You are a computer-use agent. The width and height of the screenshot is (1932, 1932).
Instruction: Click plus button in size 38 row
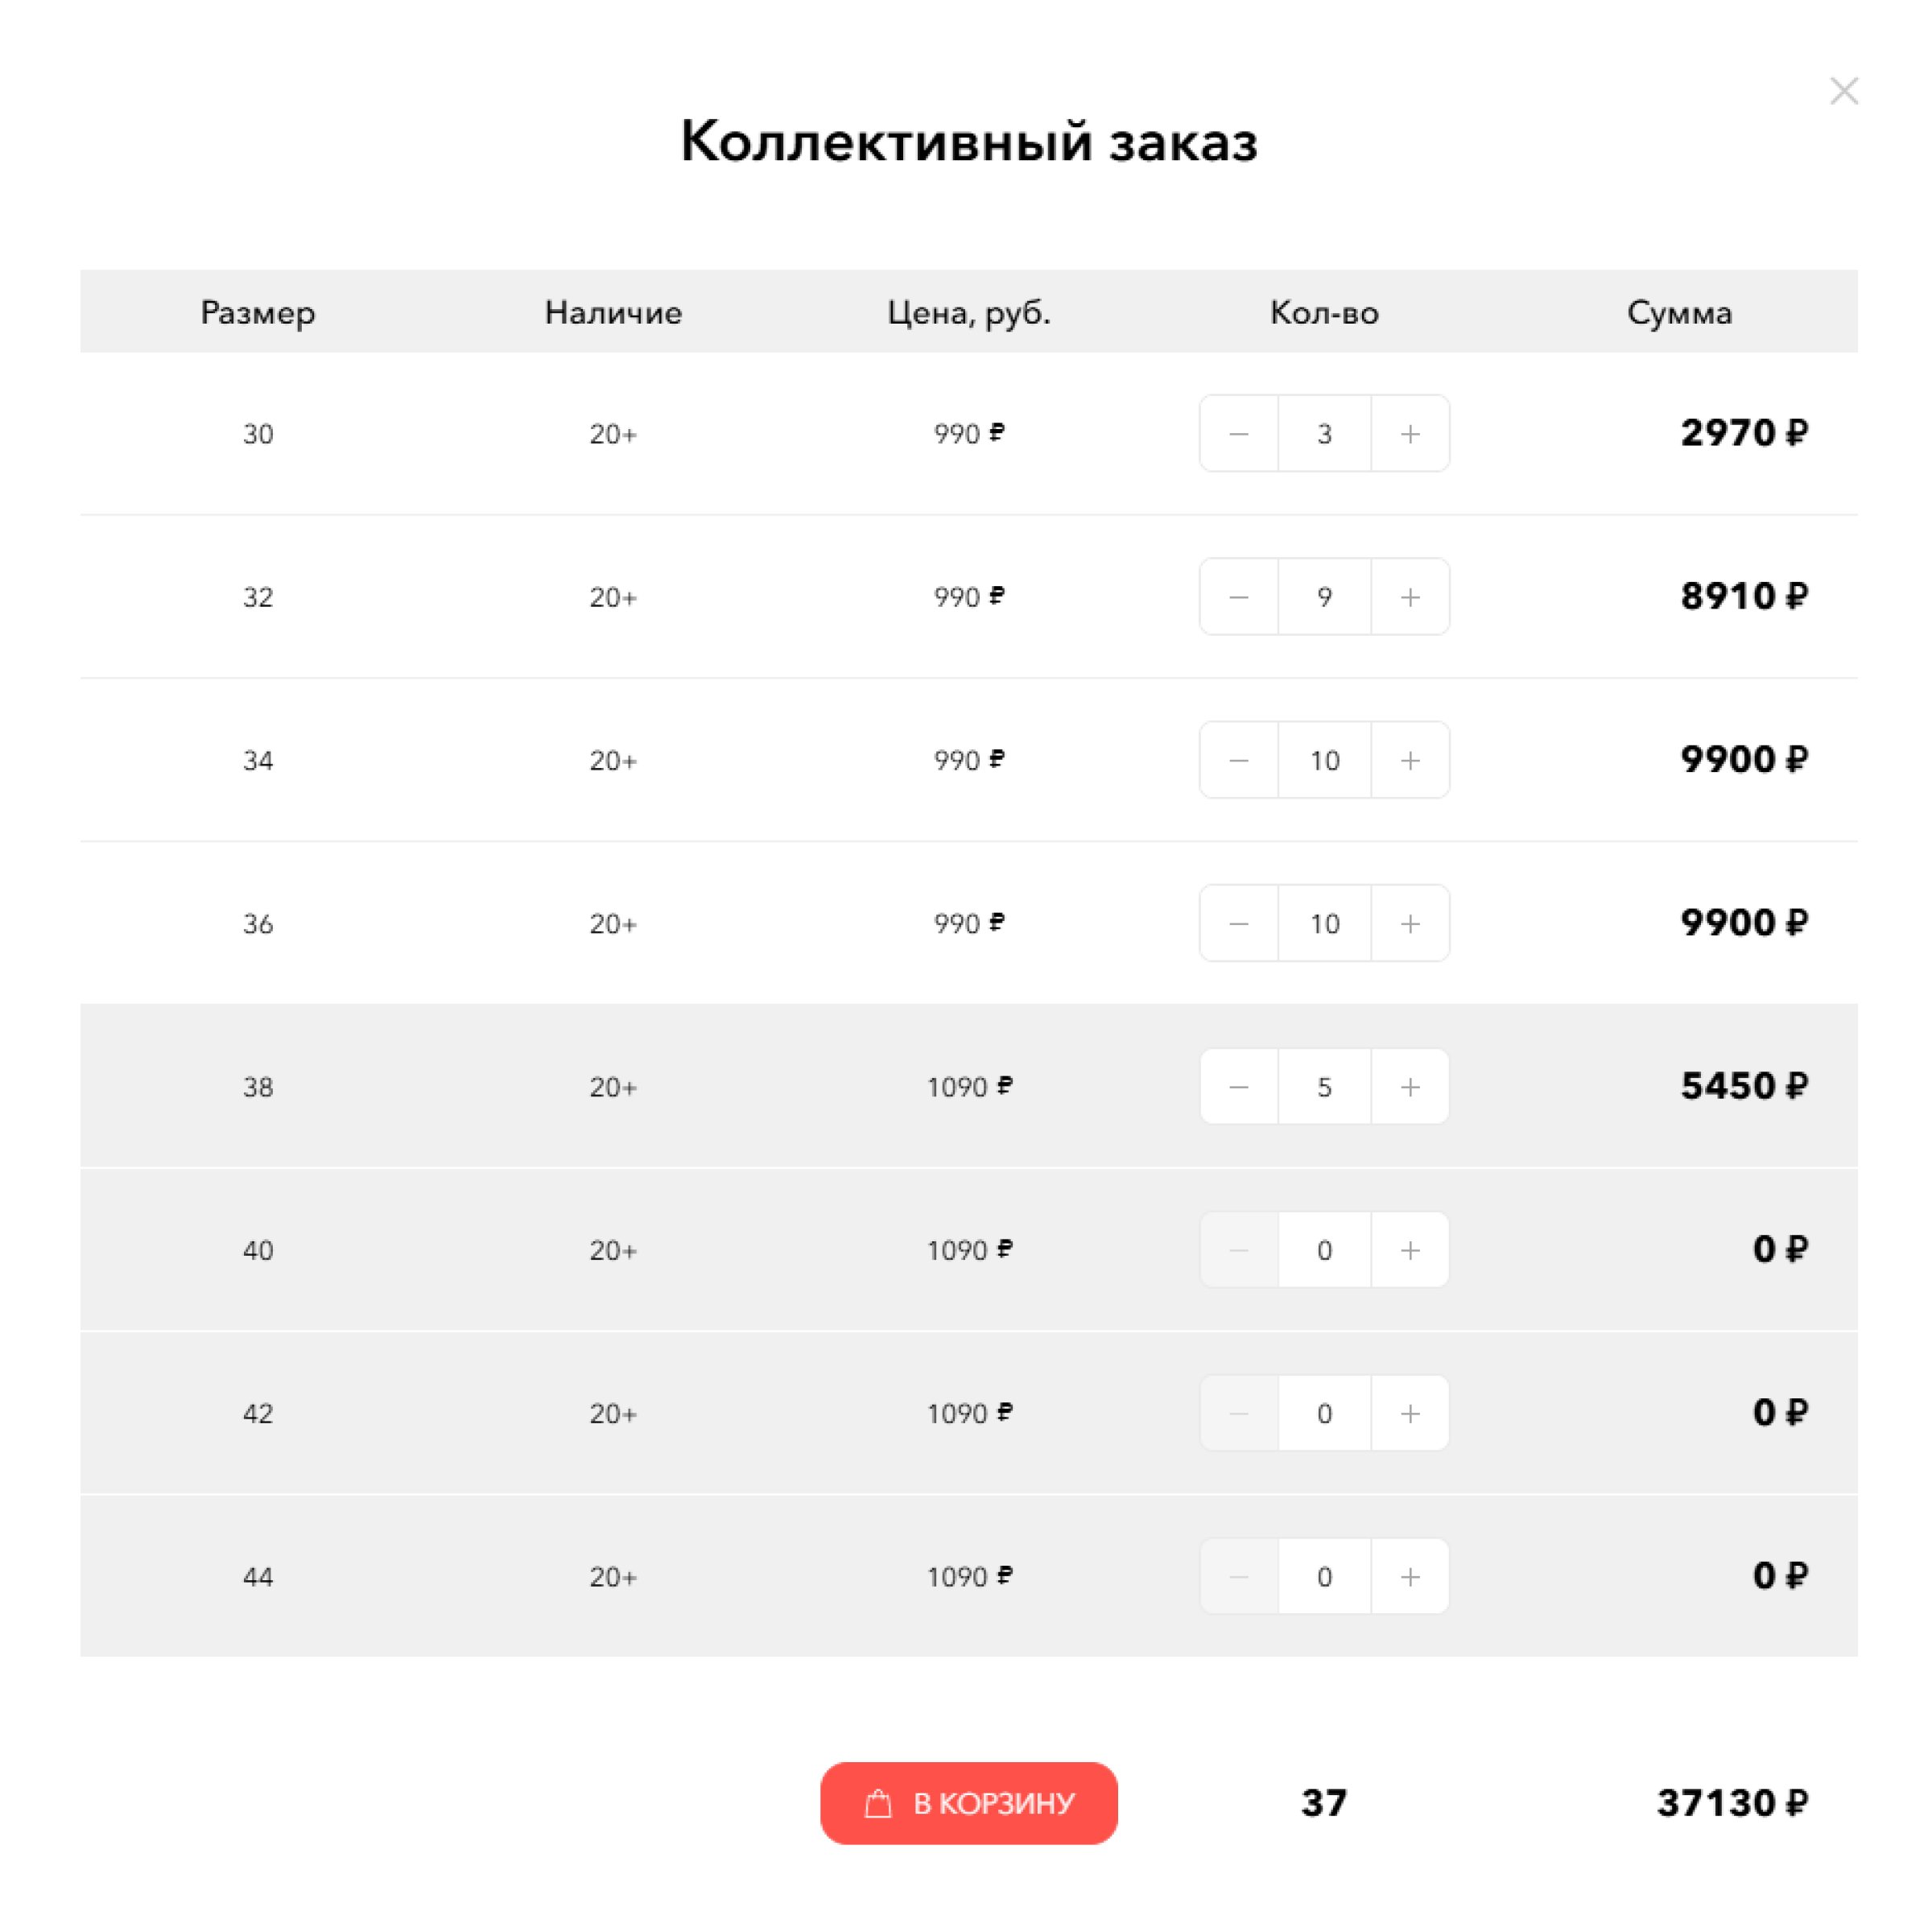pos(1410,1086)
